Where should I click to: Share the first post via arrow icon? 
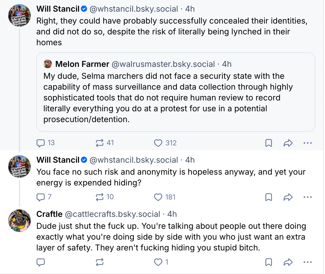[288, 143]
